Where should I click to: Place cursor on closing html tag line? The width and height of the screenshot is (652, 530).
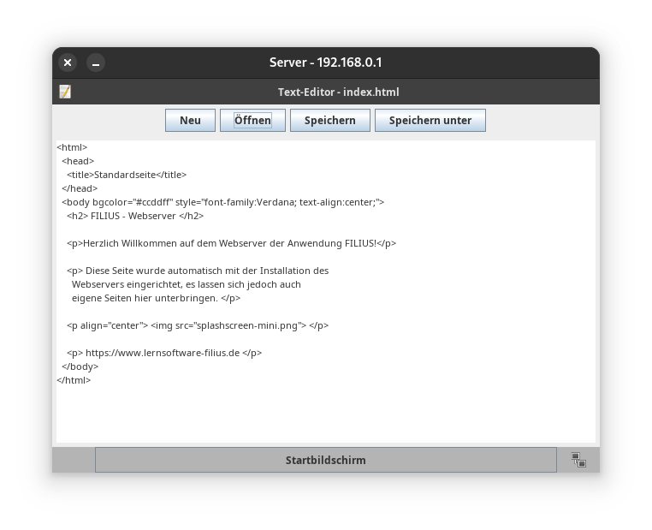tap(74, 380)
